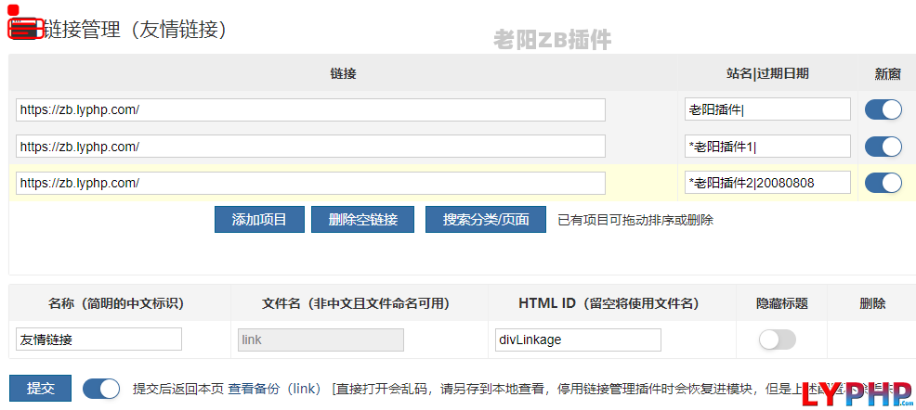The image size is (916, 410).
Task: Click the 老阳插件| site name field
Action: click(767, 109)
